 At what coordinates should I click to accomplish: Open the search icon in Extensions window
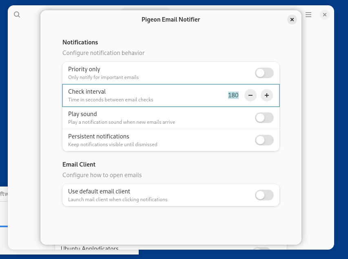[17, 15]
